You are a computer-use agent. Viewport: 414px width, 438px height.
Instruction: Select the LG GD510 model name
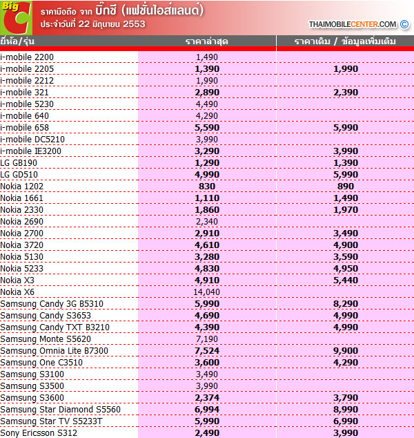point(19,175)
